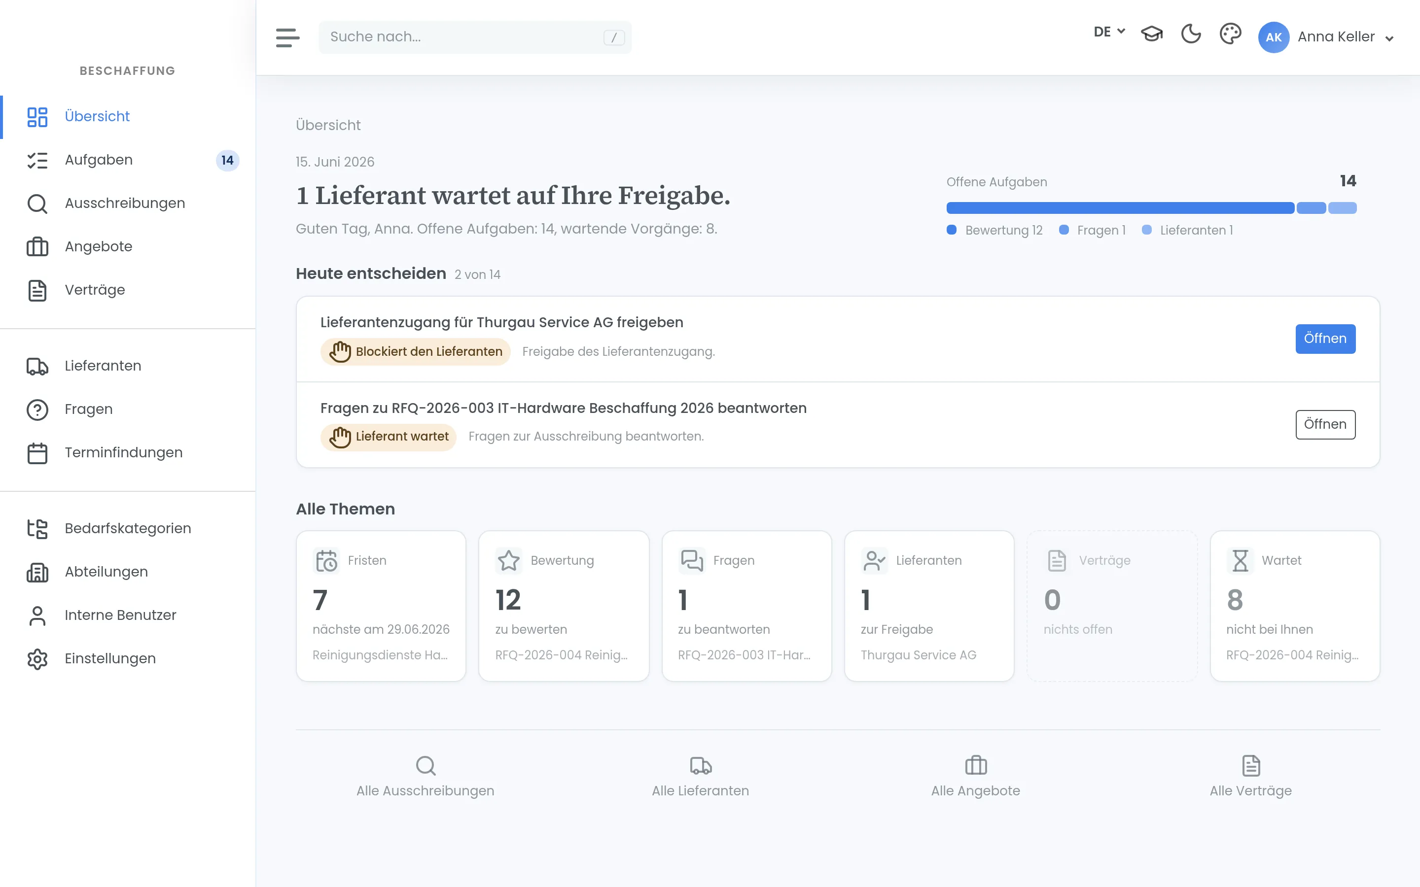Click the Bewertung star icon
Image resolution: width=1420 pixels, height=887 pixels.
[x=509, y=560]
